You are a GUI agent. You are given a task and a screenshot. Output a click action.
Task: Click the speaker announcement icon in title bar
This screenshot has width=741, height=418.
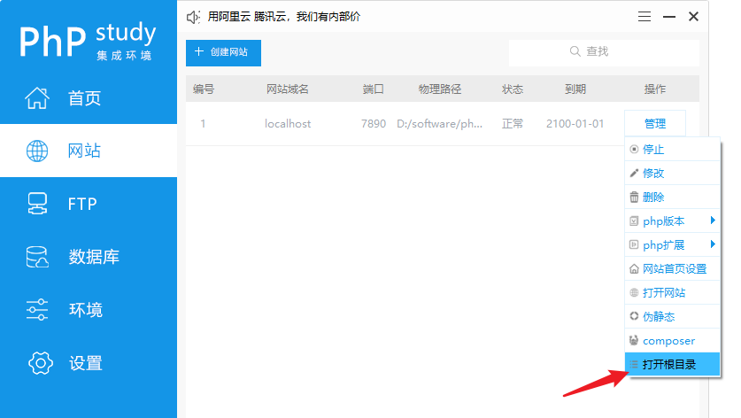[x=193, y=17]
